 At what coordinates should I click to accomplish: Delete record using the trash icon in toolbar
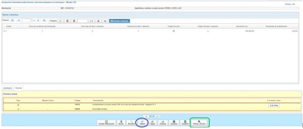pos(74,21)
